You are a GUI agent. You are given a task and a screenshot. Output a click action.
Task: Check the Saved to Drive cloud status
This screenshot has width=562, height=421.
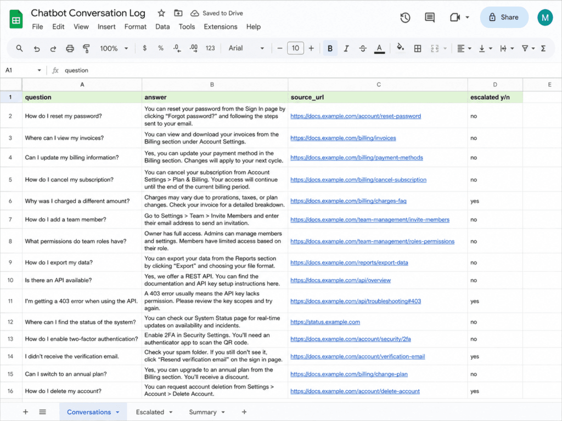tap(216, 13)
